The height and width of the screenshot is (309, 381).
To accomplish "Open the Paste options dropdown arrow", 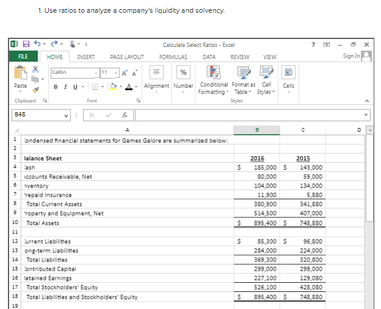I will click(x=20, y=91).
